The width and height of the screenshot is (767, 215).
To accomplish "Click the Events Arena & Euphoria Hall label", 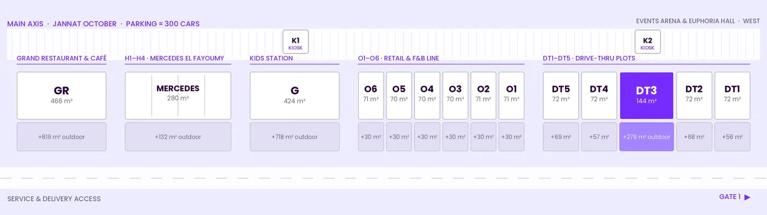I will pyautogui.click(x=685, y=21).
